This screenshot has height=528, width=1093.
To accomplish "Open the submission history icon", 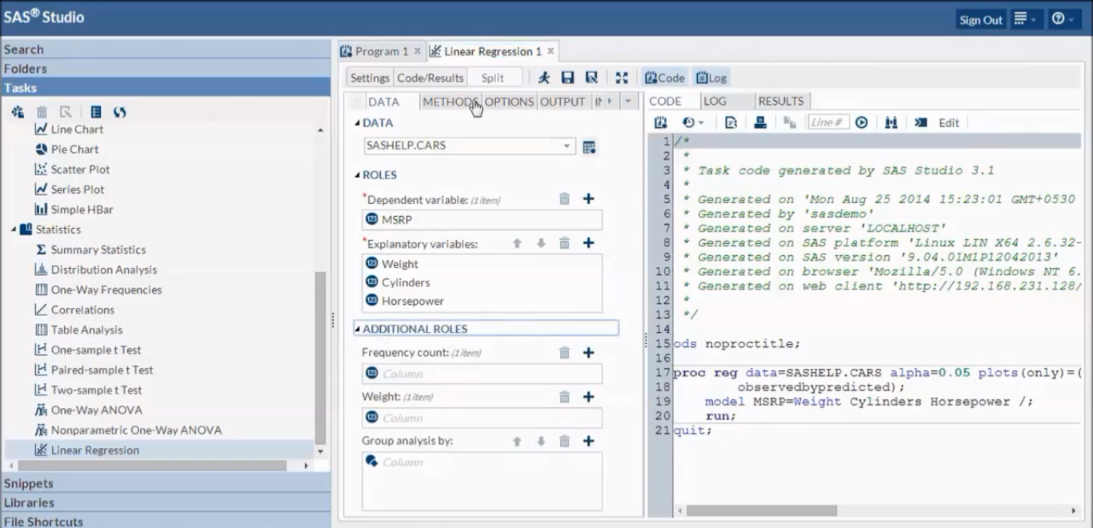I will coord(692,122).
